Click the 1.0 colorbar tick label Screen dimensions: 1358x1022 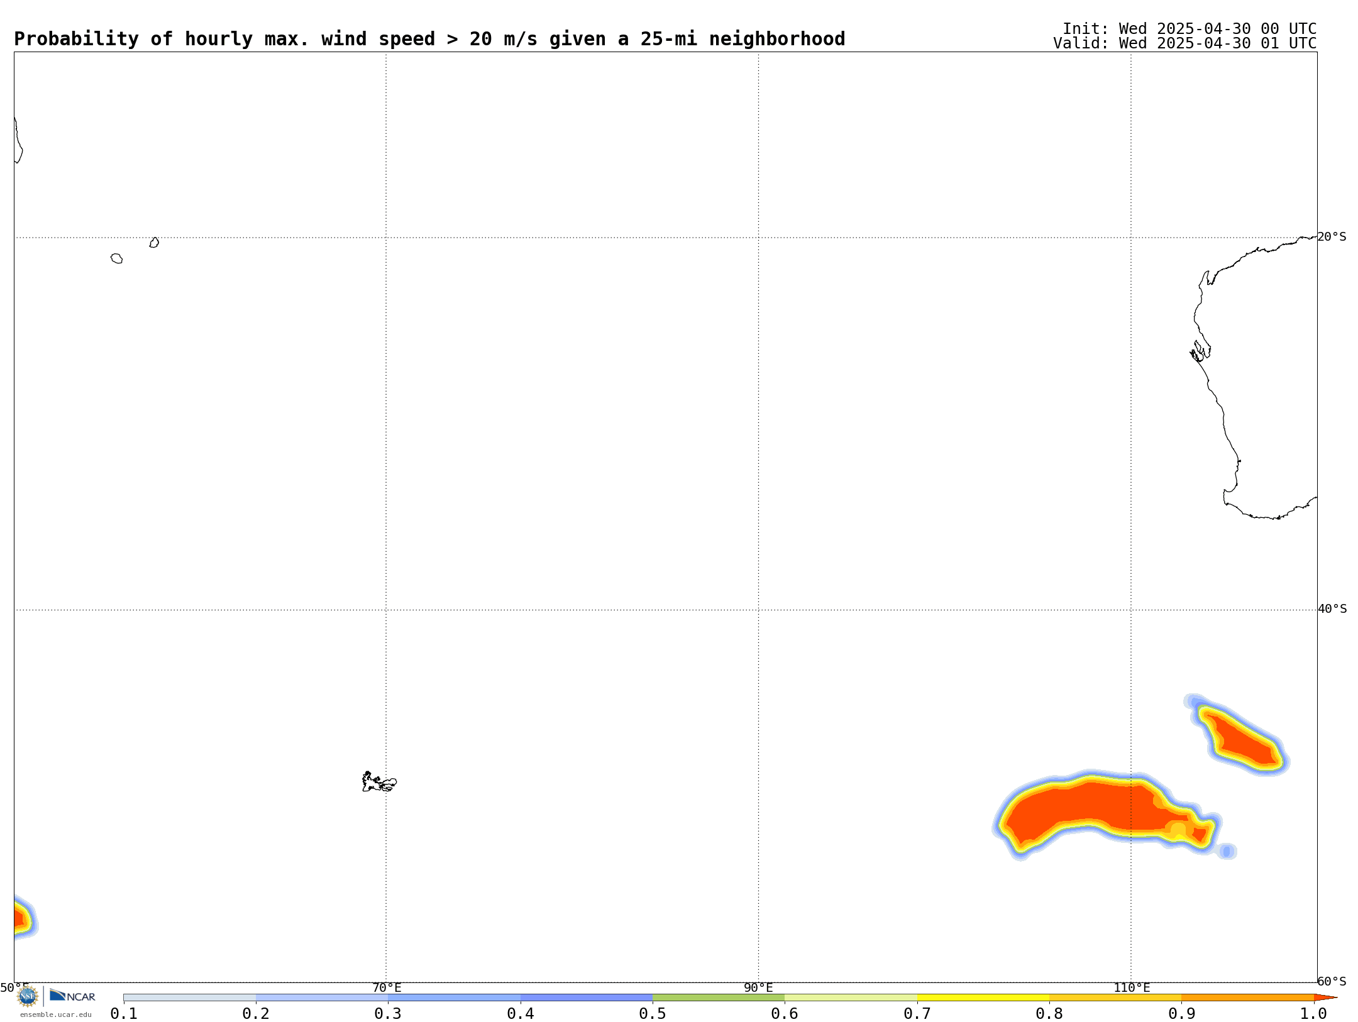click(x=1314, y=1013)
